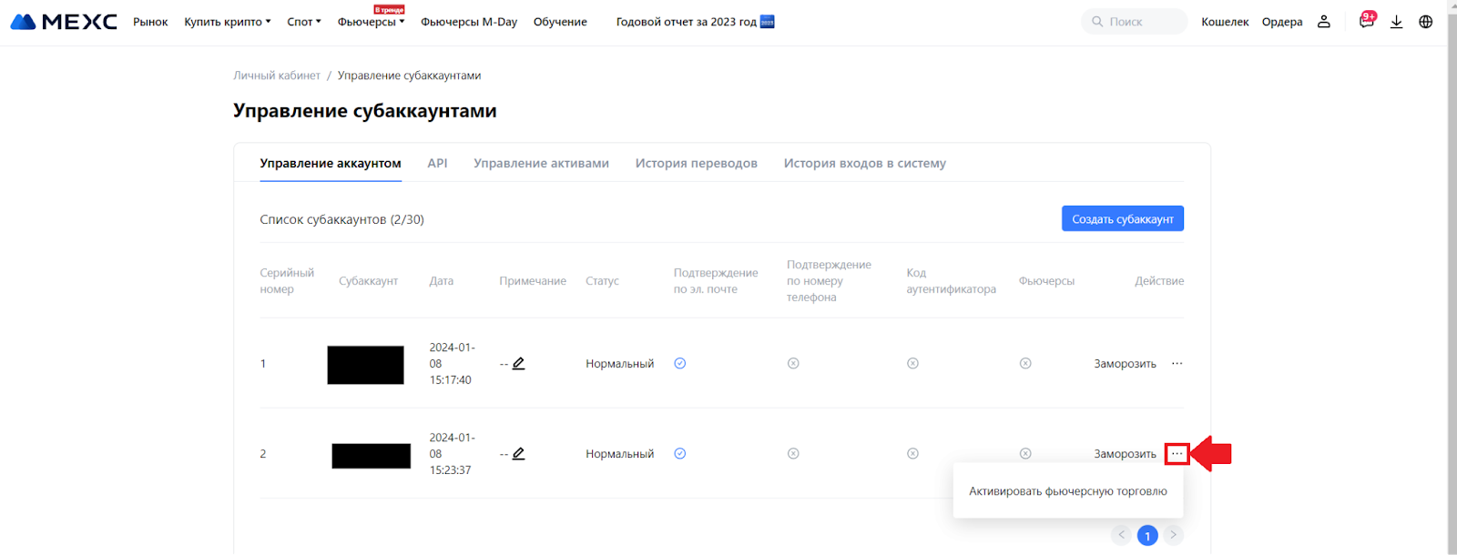Open the language globe icon
The height and width of the screenshot is (555, 1457).
pos(1426,22)
